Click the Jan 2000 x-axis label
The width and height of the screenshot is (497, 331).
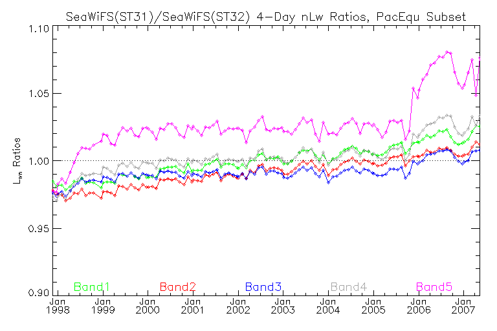pyautogui.click(x=148, y=306)
